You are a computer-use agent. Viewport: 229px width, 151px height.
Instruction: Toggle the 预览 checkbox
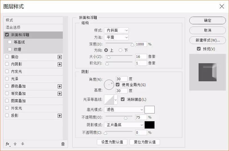click(199, 49)
